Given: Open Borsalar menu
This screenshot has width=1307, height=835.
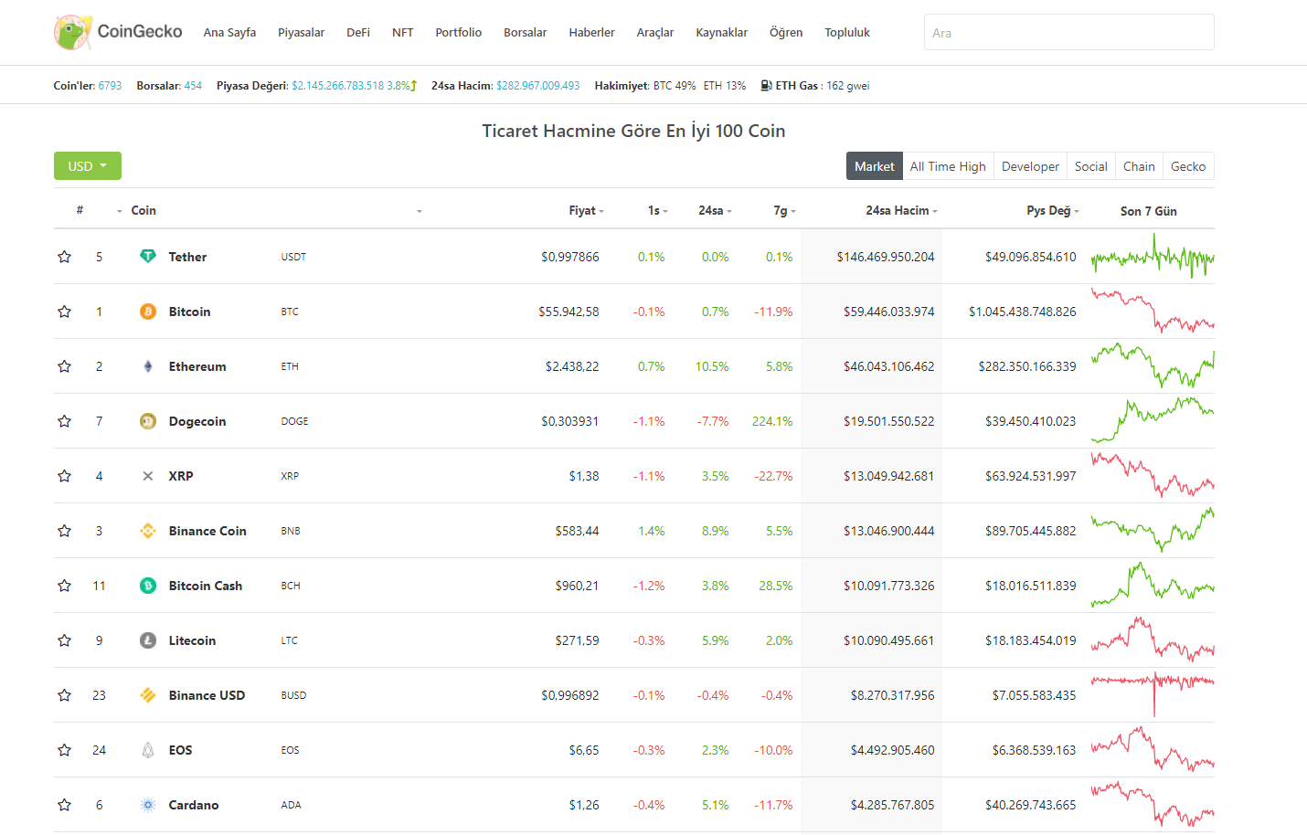Looking at the screenshot, I should (x=525, y=32).
